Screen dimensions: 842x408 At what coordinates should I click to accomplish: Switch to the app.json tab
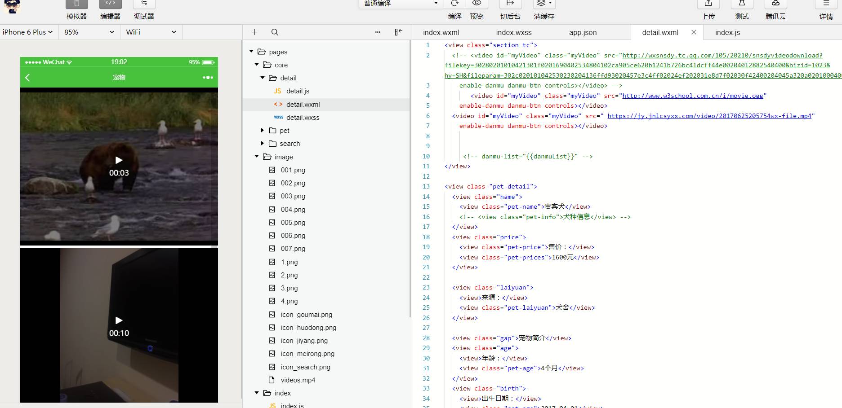(583, 33)
